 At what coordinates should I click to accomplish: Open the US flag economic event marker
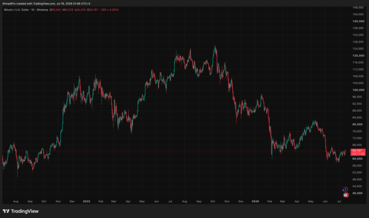(x=345, y=195)
